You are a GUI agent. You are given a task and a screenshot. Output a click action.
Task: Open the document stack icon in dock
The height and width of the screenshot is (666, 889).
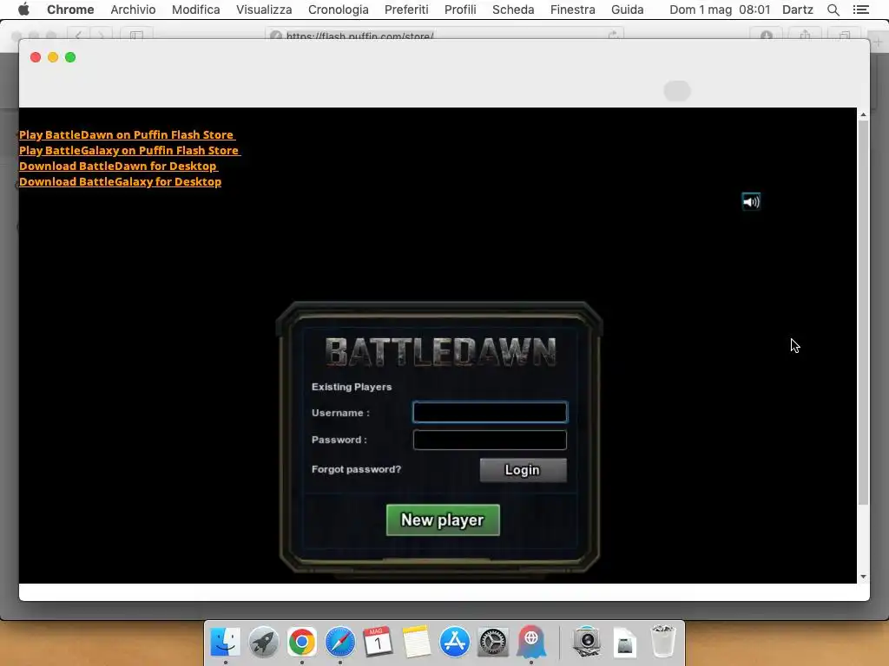point(625,642)
